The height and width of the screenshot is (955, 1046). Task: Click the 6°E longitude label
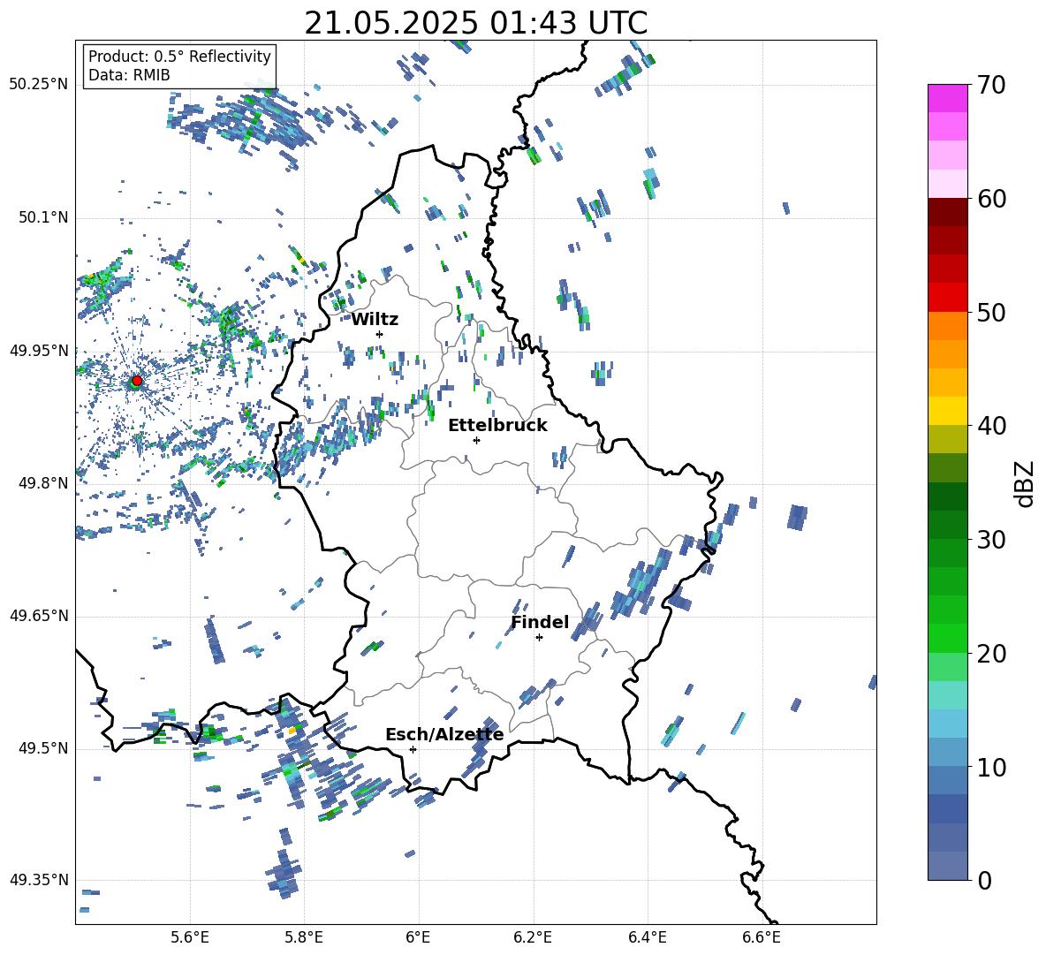tap(418, 938)
